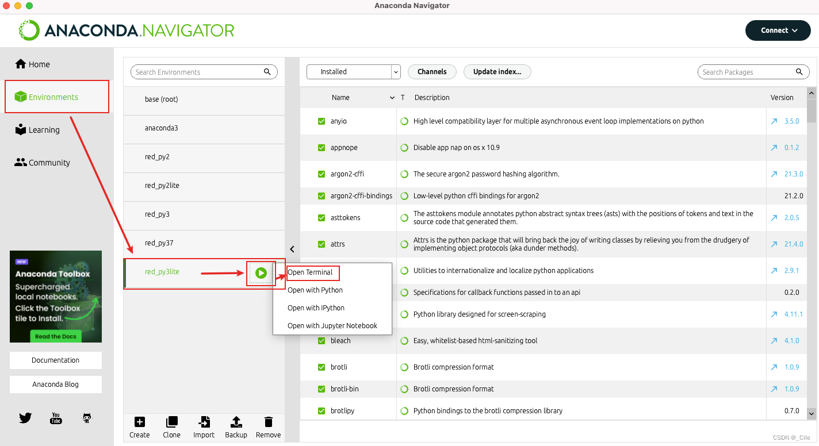This screenshot has width=819, height=446.
Task: Toggle the attrs package checkbox
Action: 322,244
